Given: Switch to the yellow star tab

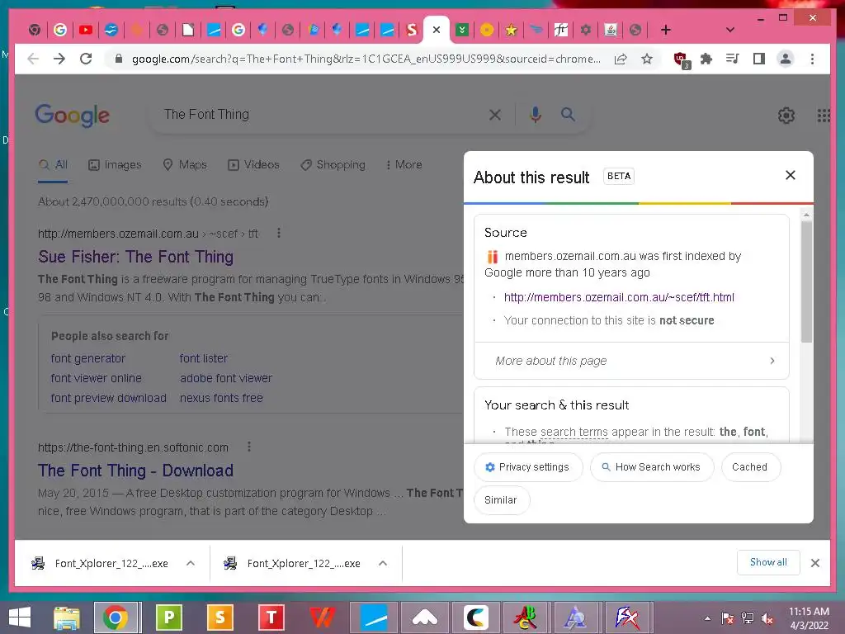Looking at the screenshot, I should (x=511, y=30).
